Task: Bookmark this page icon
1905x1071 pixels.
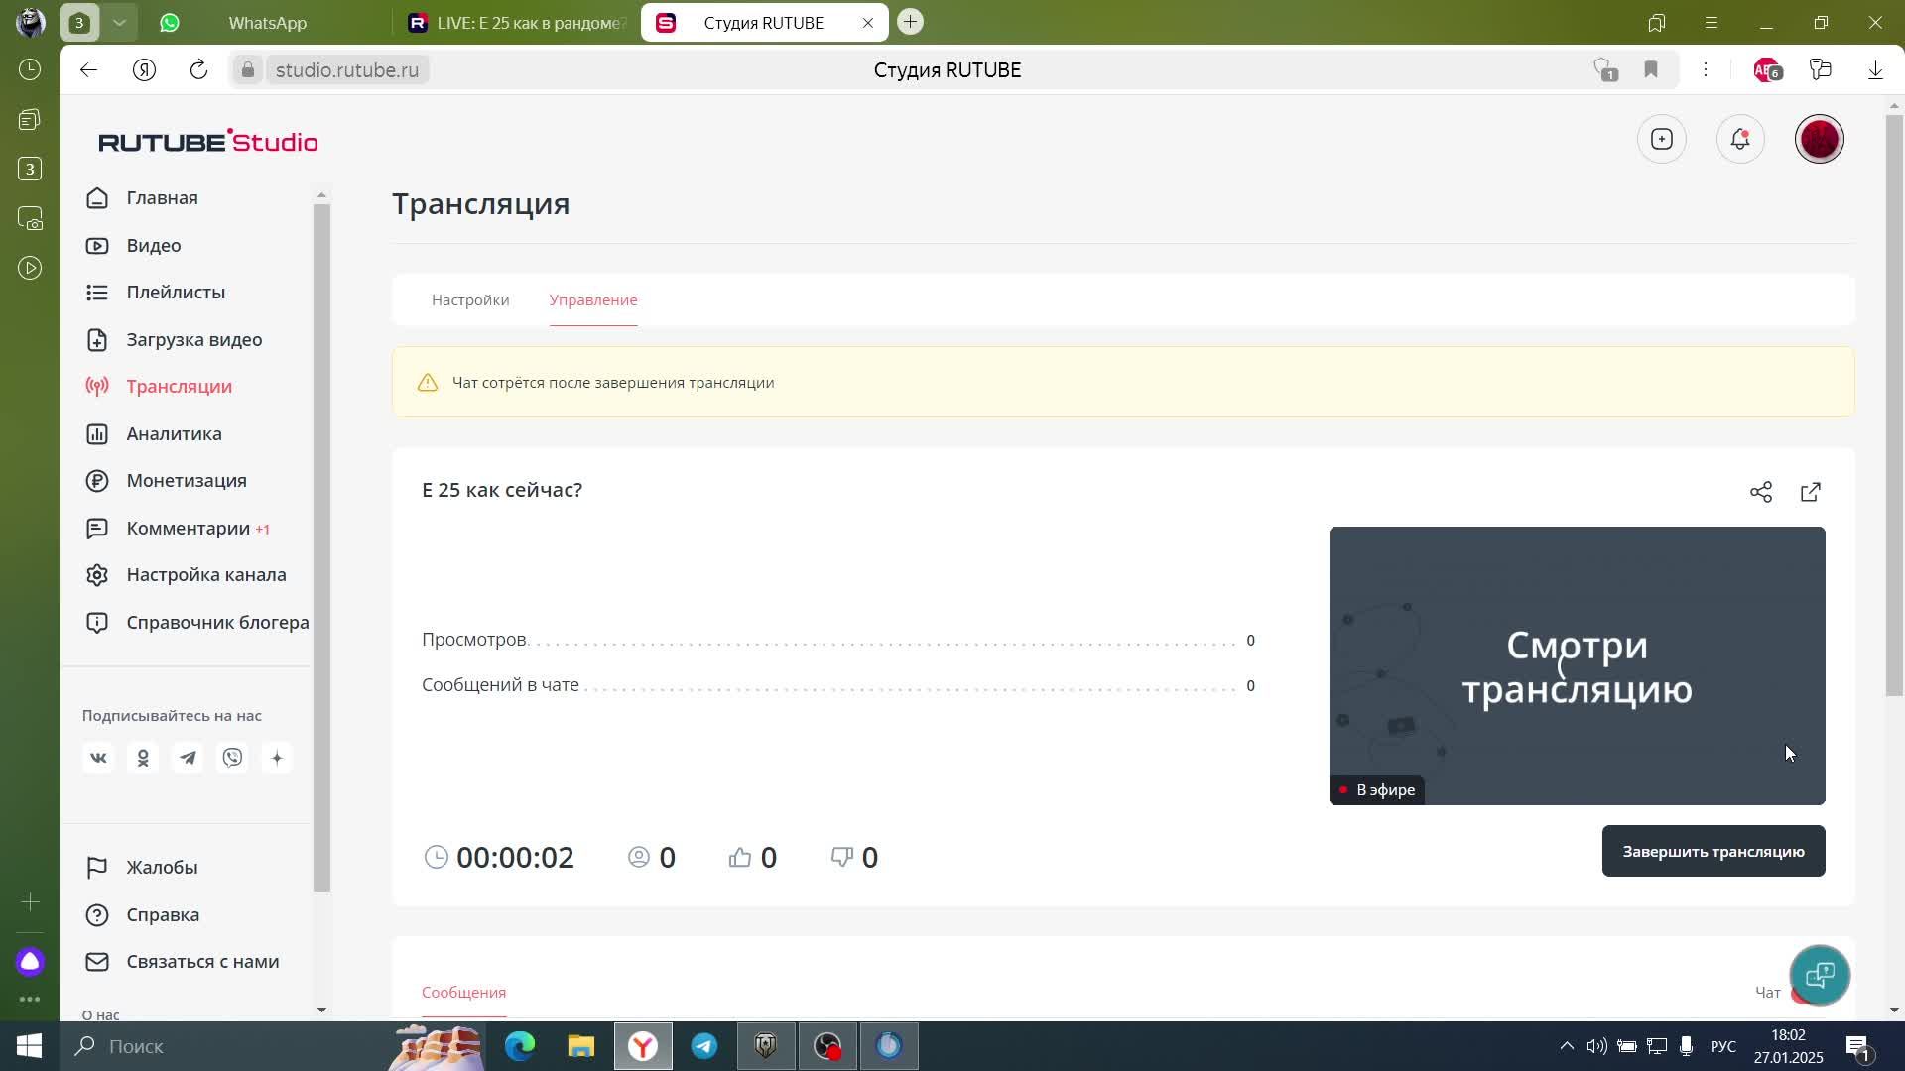Action: (1651, 69)
